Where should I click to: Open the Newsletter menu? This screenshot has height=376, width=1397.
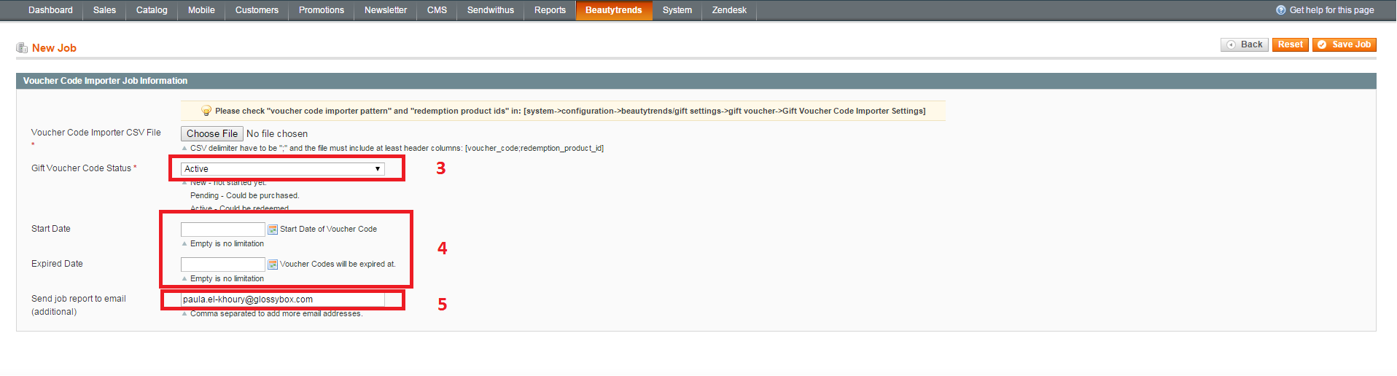[386, 10]
